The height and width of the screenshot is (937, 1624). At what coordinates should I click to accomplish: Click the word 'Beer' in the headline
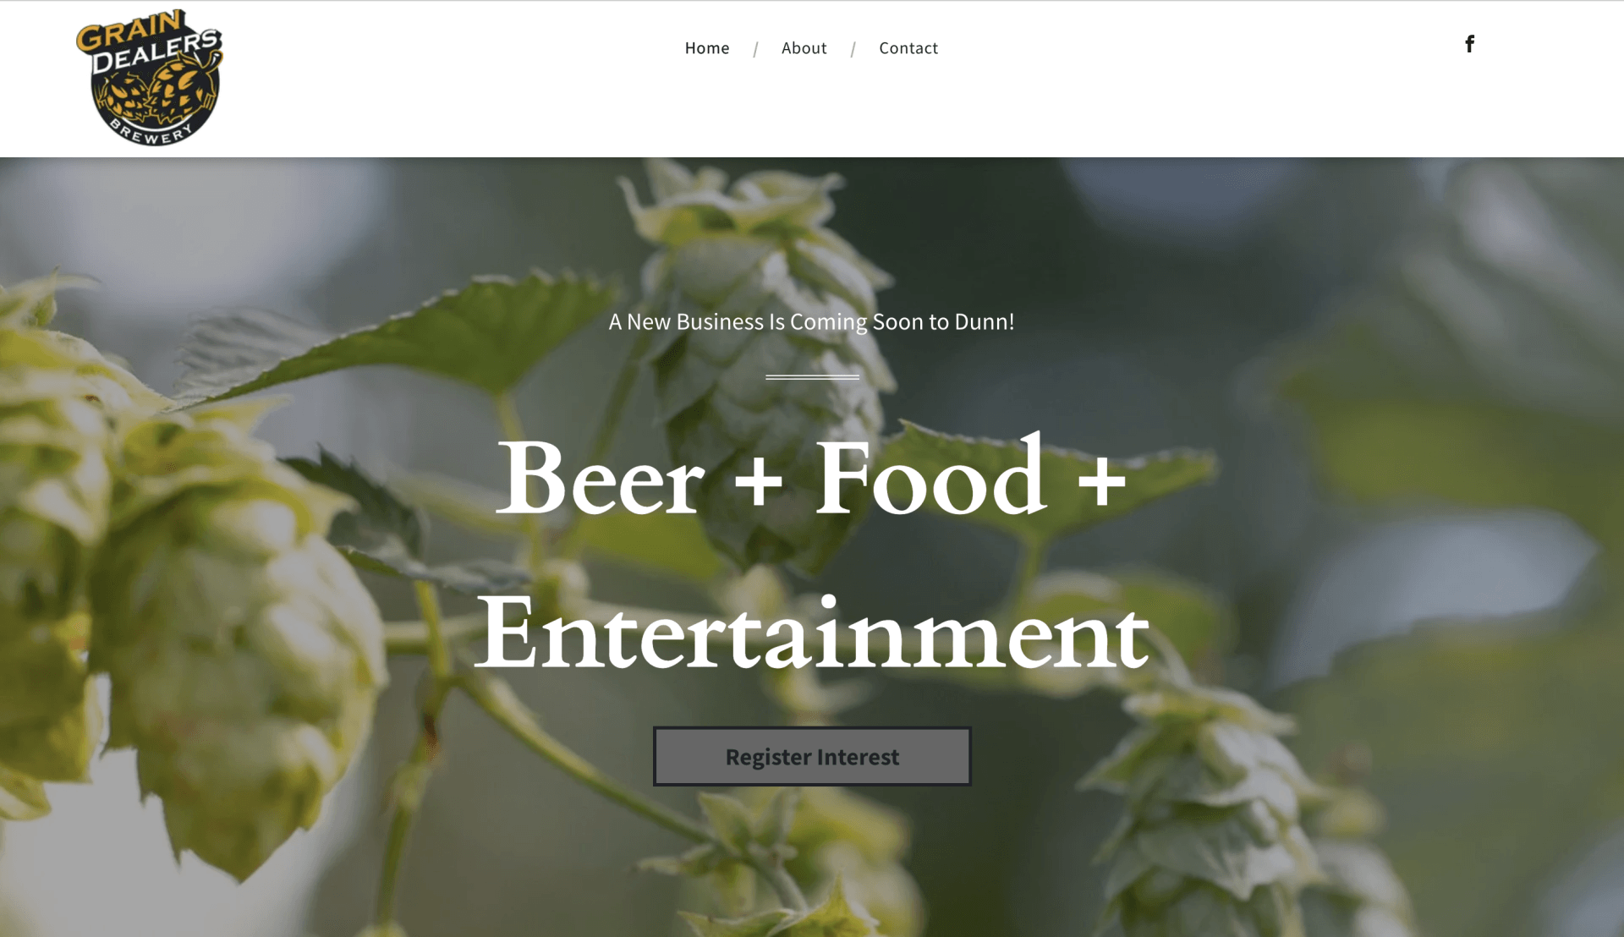601,478
